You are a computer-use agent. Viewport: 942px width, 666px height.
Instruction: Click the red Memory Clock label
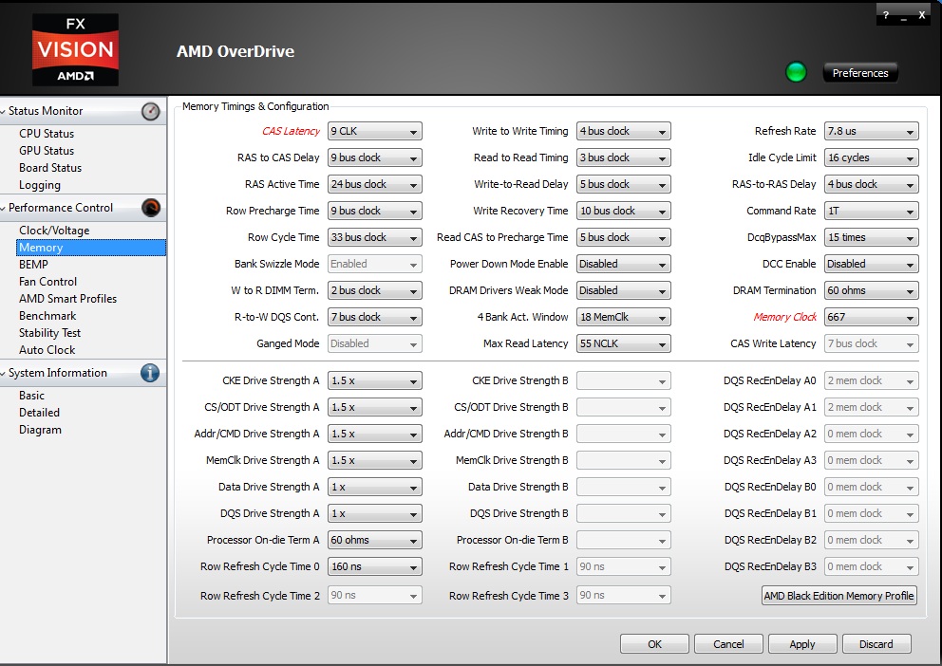coord(784,317)
